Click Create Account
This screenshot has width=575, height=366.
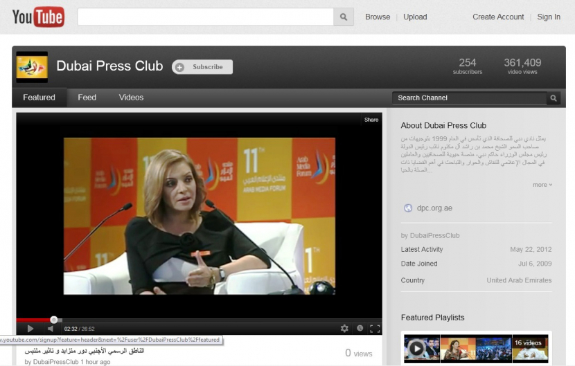click(498, 17)
